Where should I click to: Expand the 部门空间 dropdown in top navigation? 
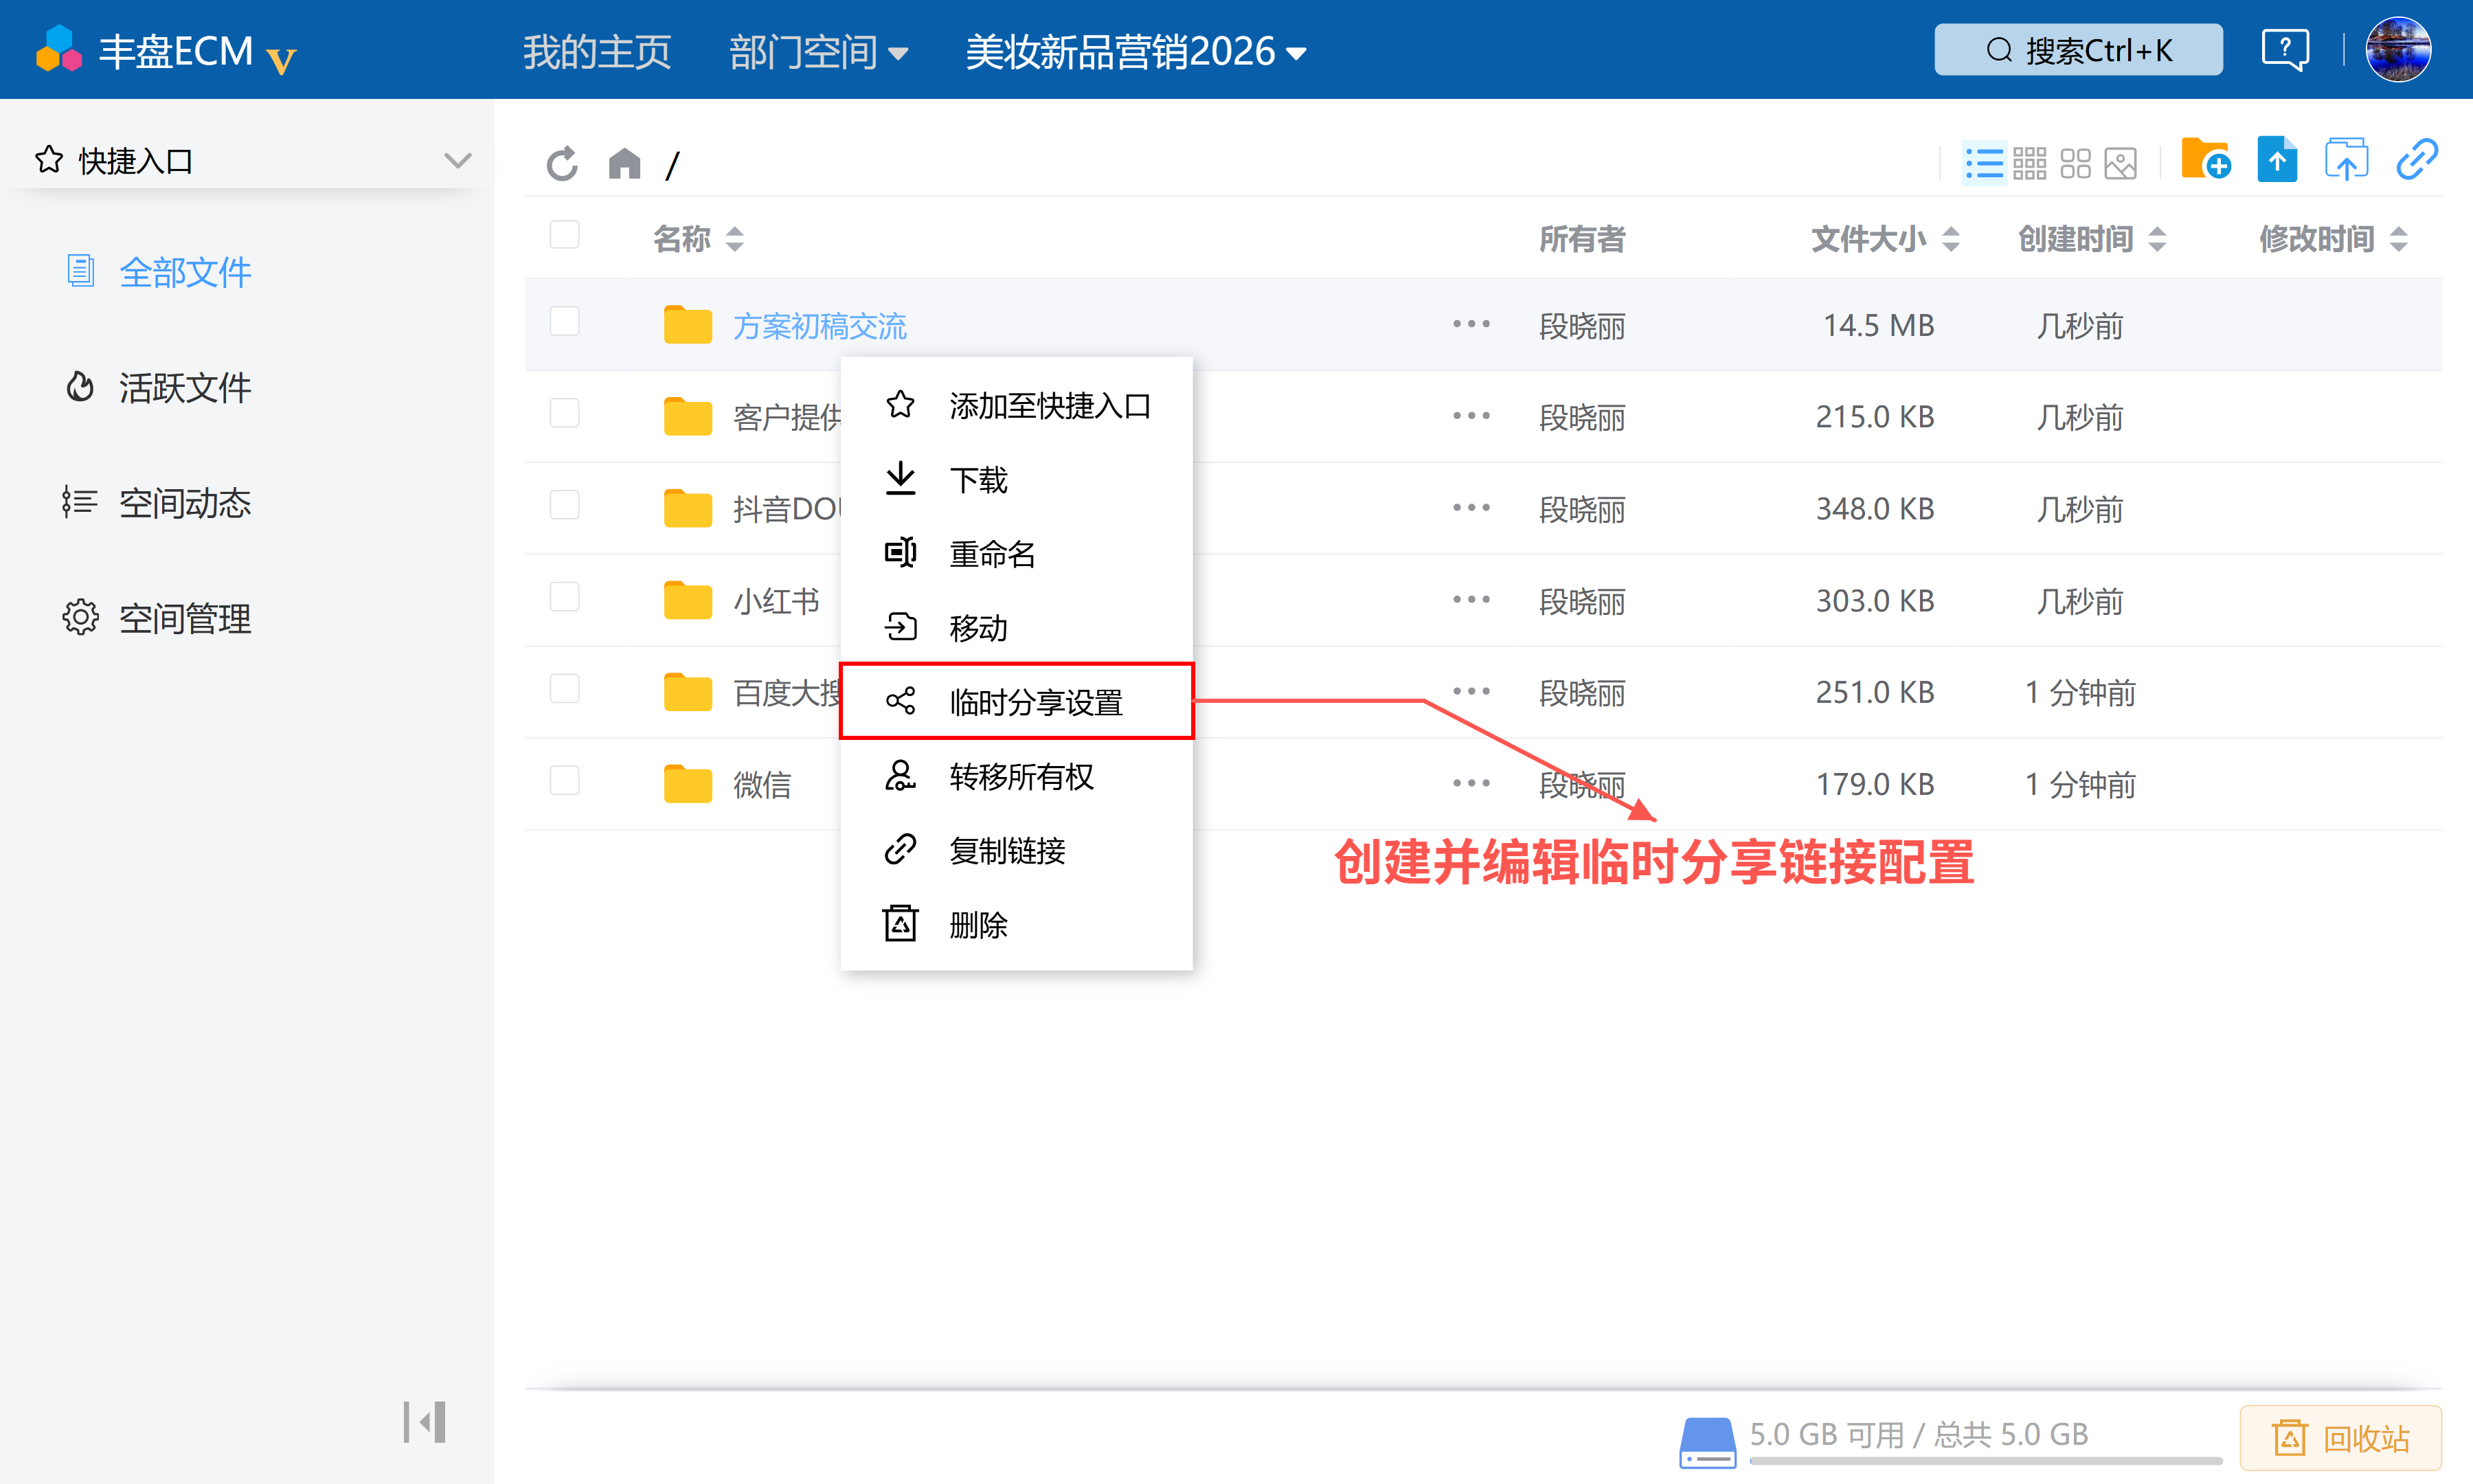coord(817,52)
